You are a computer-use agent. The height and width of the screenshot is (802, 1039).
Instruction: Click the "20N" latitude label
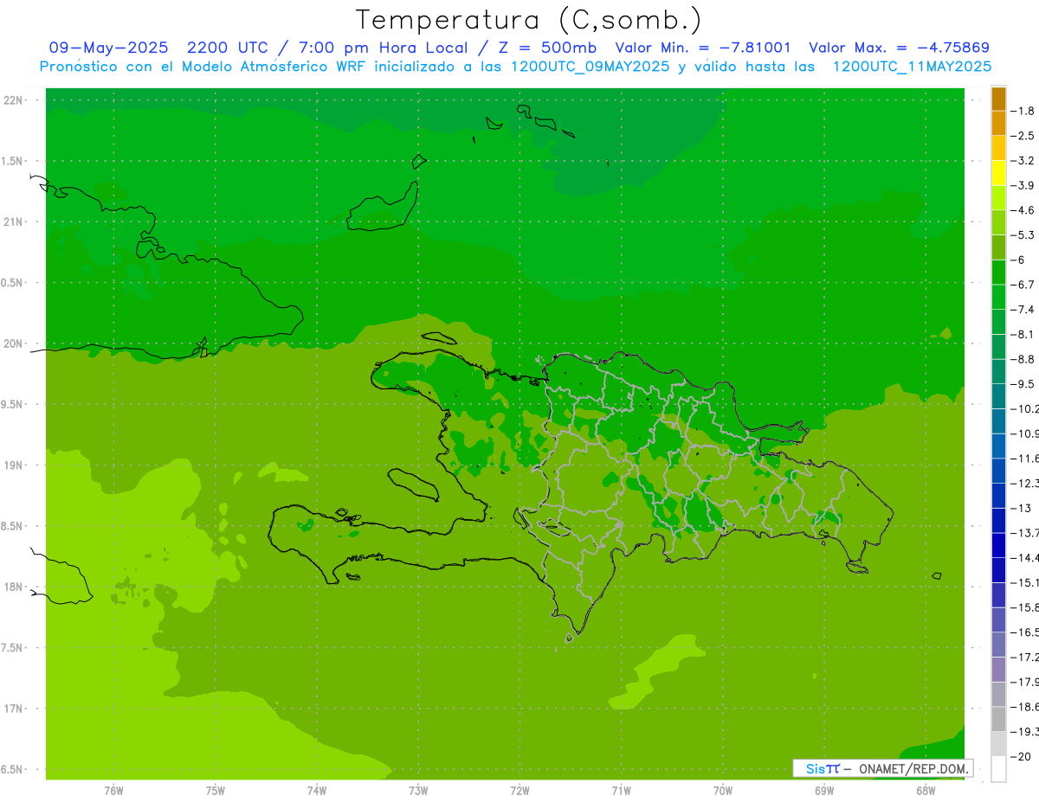click(x=14, y=343)
